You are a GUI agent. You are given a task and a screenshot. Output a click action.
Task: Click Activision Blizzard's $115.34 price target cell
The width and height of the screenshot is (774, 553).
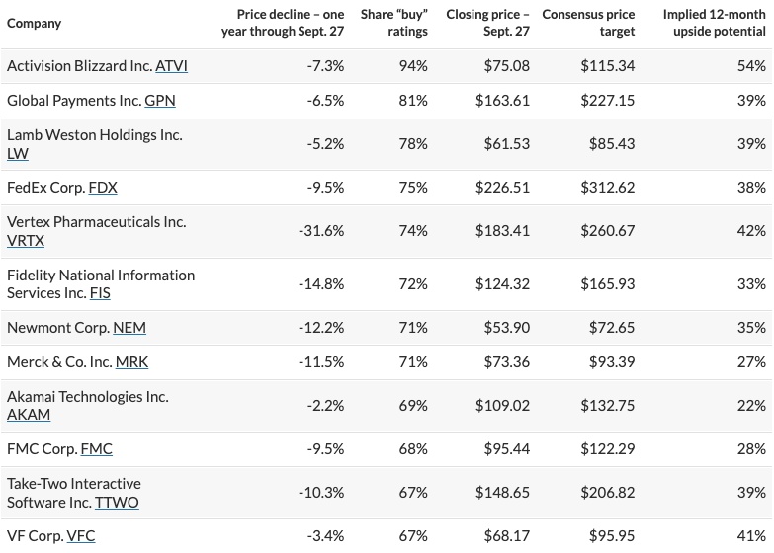pyautogui.click(x=608, y=66)
